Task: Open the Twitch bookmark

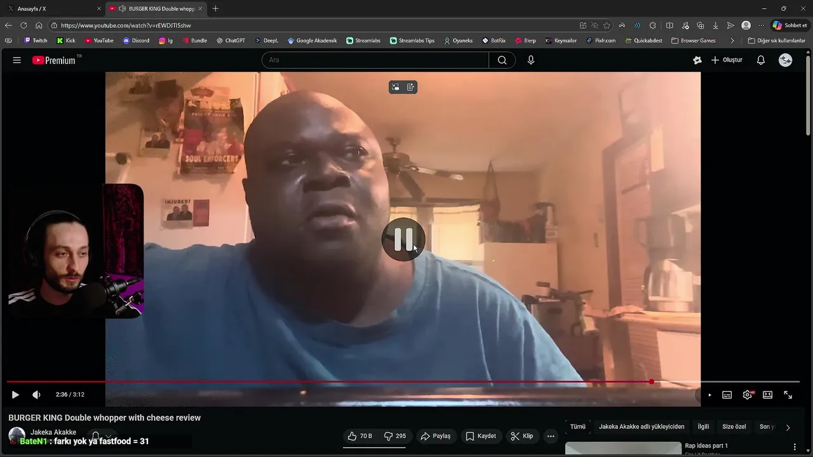Action: tap(36, 41)
